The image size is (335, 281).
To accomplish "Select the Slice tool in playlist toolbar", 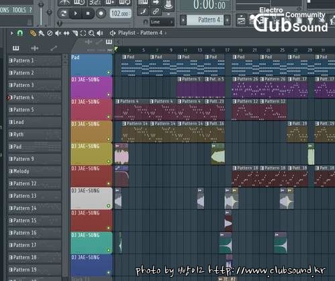I will (75, 34).
